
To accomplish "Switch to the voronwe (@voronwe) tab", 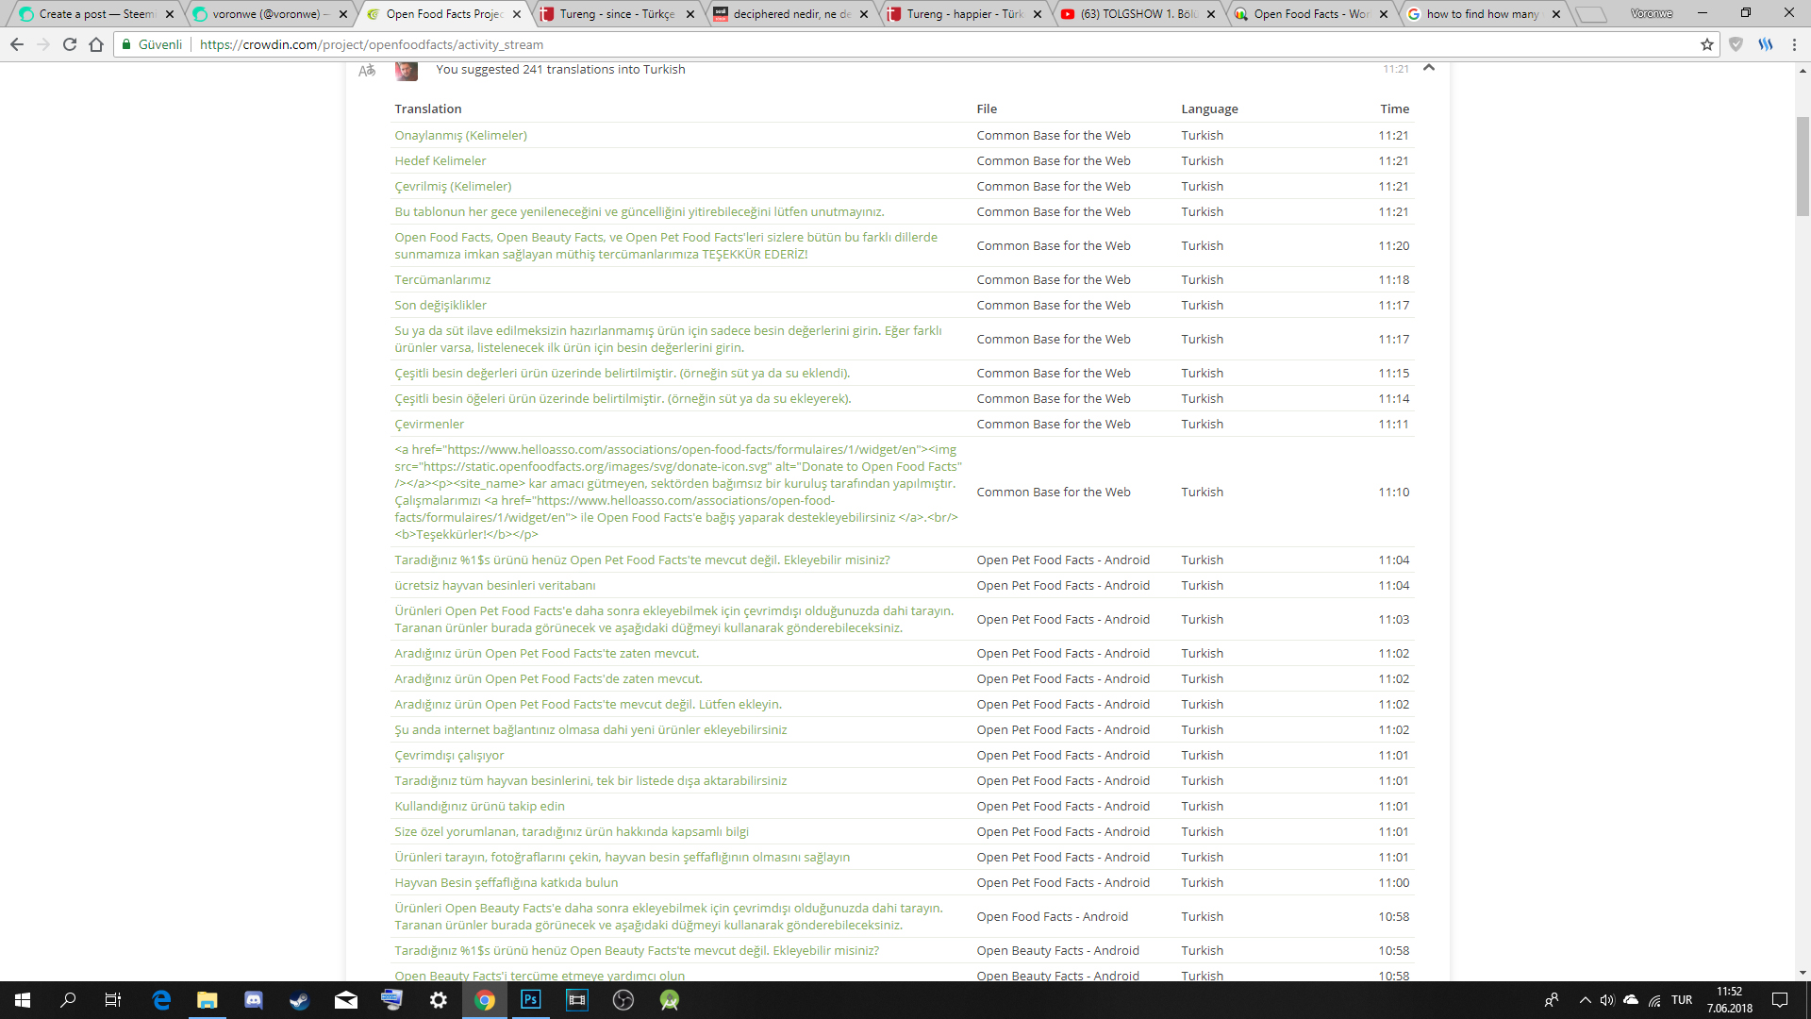I will click(271, 14).
